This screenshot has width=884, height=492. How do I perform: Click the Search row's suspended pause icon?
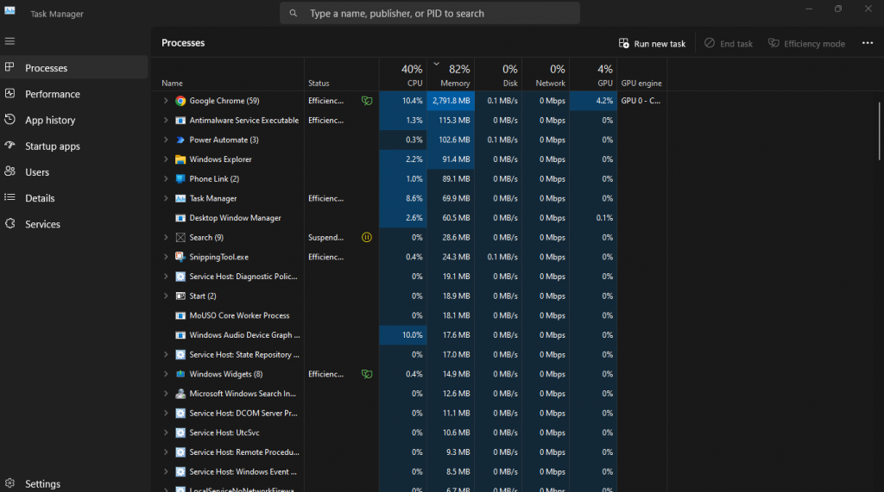366,238
